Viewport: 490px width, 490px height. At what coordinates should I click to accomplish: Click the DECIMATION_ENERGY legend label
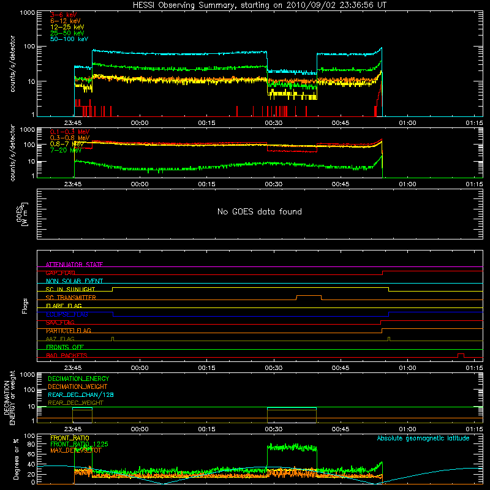click(78, 379)
